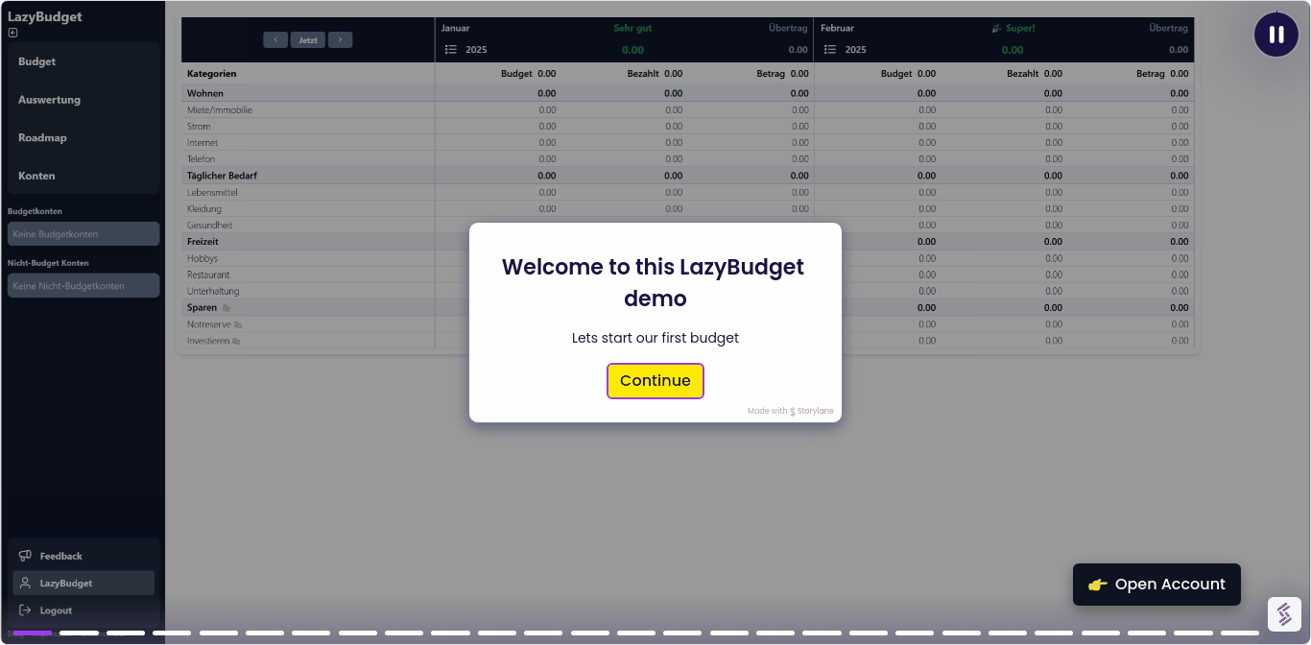The height and width of the screenshot is (645, 1311).
Task: Click the pointing hand emoji on Open Account
Action: click(1098, 585)
